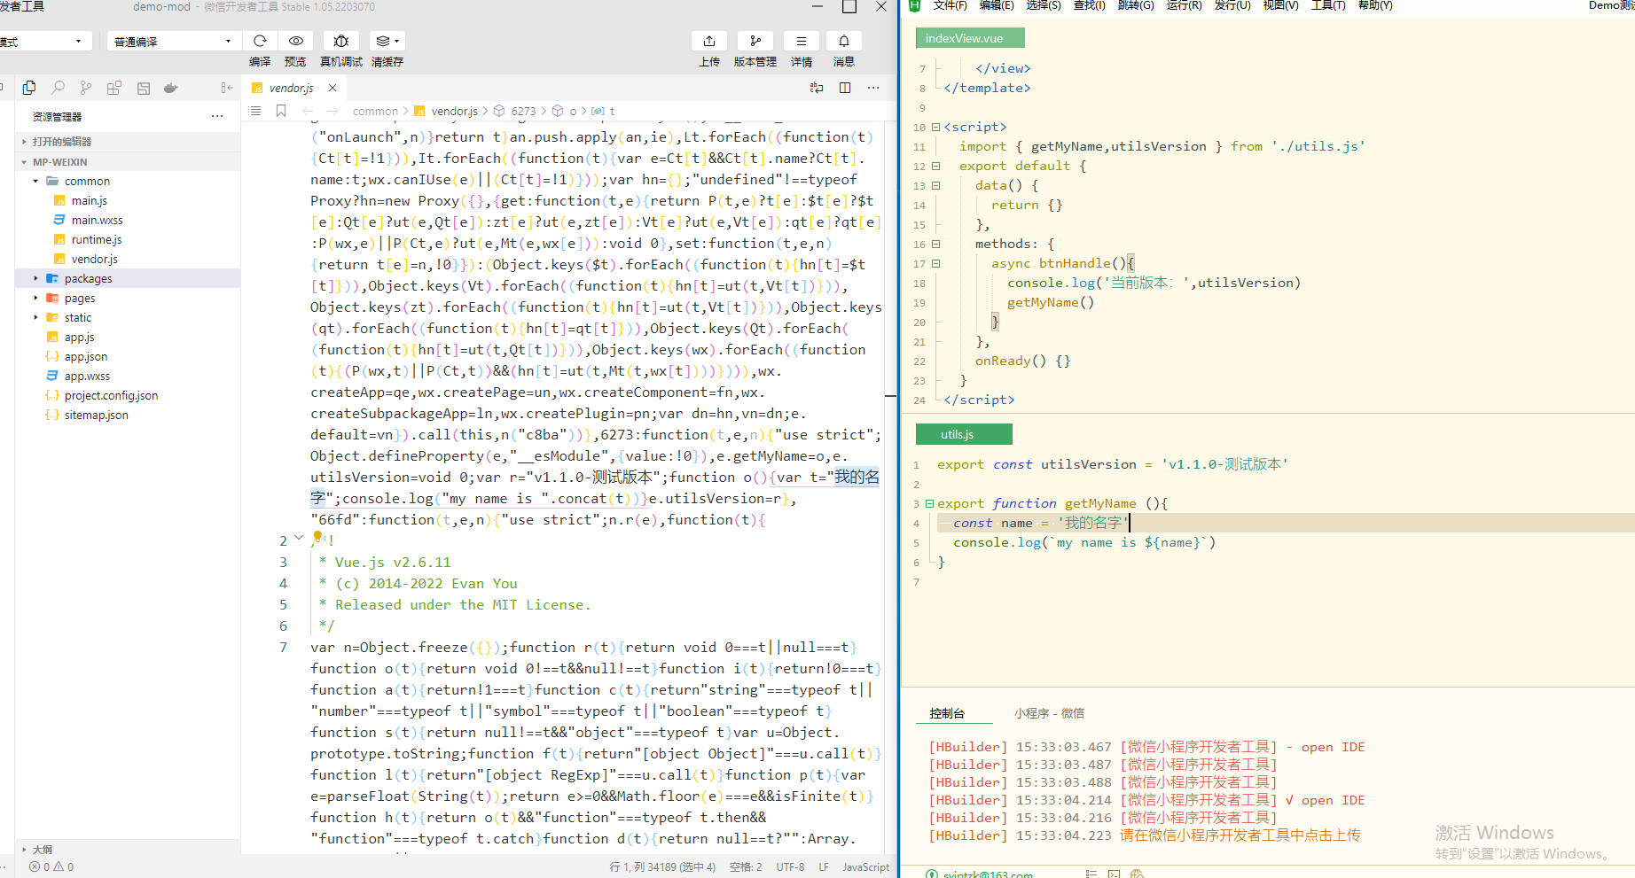Upload the mini program via 上传 icon
1635x878 pixels.
pyautogui.click(x=708, y=41)
